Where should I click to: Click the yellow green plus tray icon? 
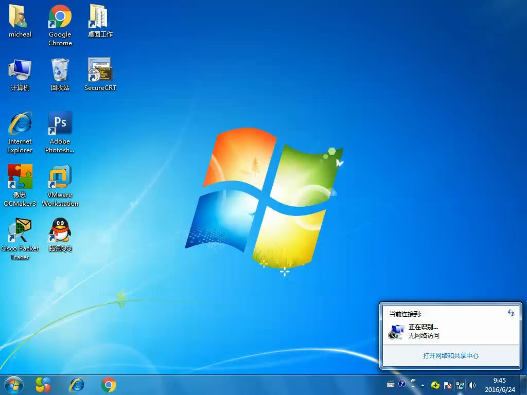pyautogui.click(x=435, y=385)
